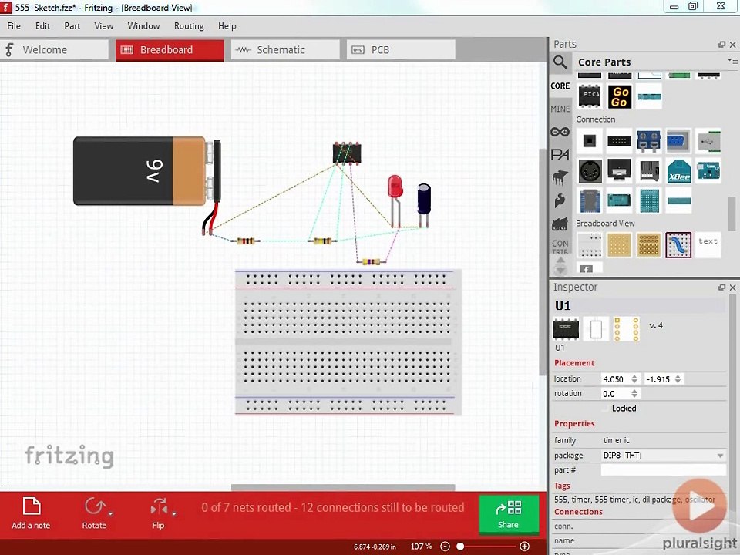
Task: Click the Rotate button
Action: coord(94,513)
